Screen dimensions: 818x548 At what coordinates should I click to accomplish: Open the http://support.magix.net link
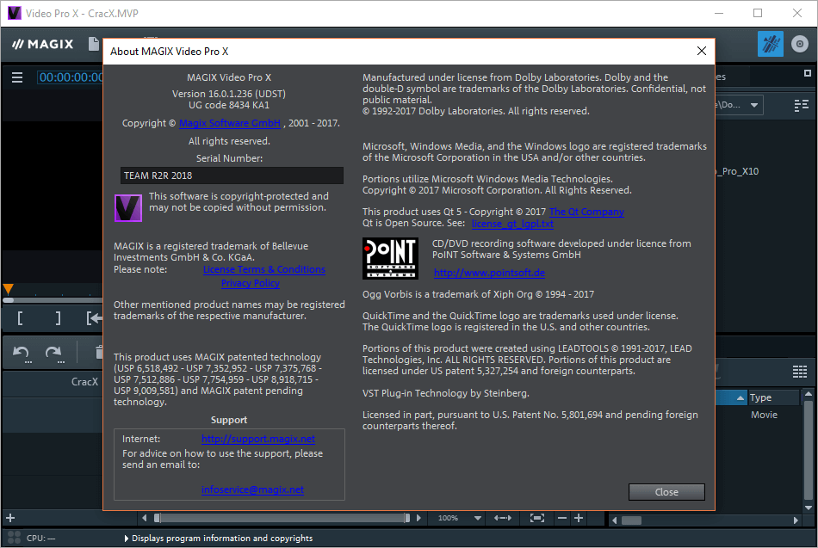(258, 439)
